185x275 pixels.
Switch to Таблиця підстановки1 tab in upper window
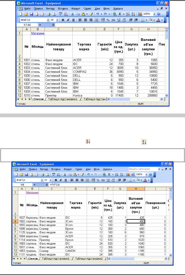63,99
